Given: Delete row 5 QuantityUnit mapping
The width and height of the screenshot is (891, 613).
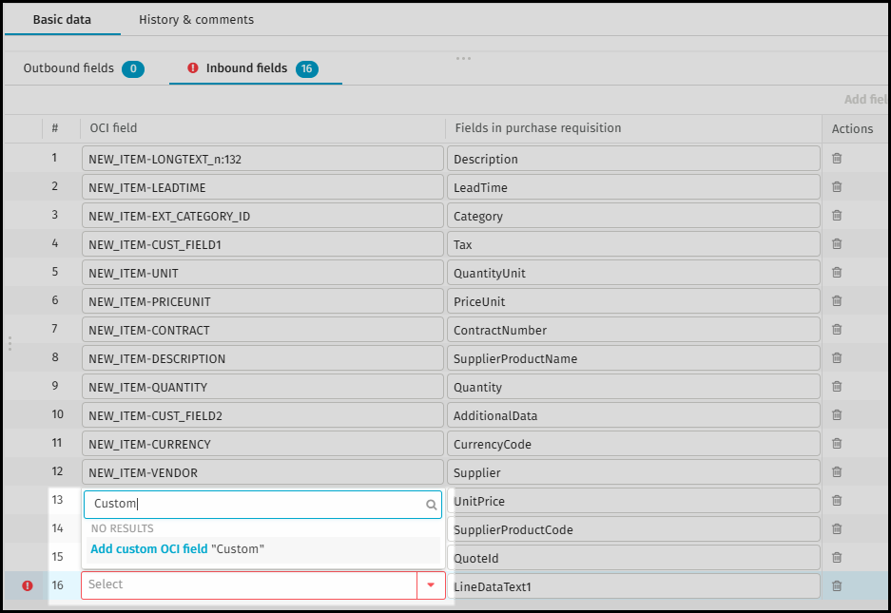Looking at the screenshot, I should [837, 273].
